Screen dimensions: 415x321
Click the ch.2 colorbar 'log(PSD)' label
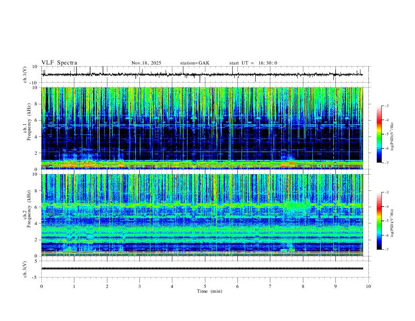(x=392, y=223)
